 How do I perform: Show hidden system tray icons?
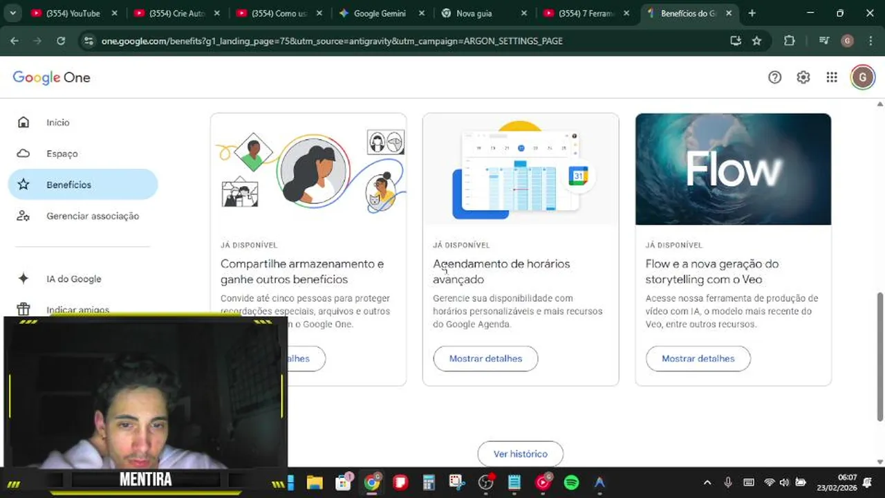[x=707, y=482]
